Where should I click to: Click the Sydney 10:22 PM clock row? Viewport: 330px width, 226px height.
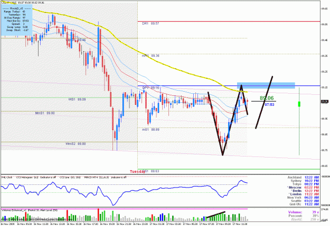tap(305, 181)
